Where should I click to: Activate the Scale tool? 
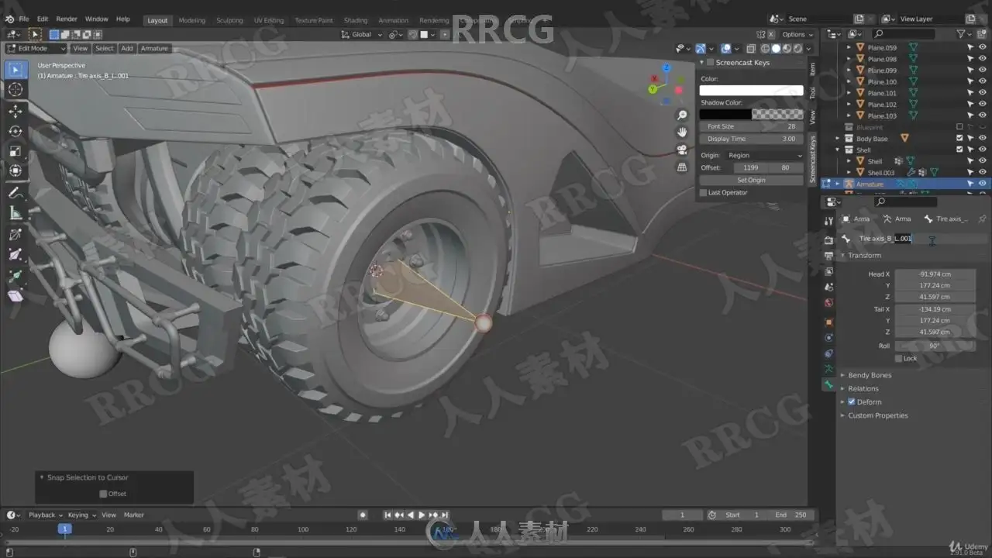[x=15, y=151]
